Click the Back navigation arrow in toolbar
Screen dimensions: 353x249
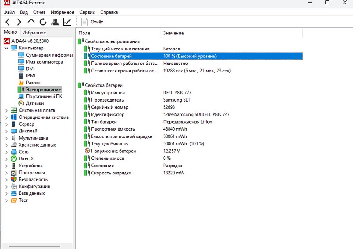click(x=8, y=22)
